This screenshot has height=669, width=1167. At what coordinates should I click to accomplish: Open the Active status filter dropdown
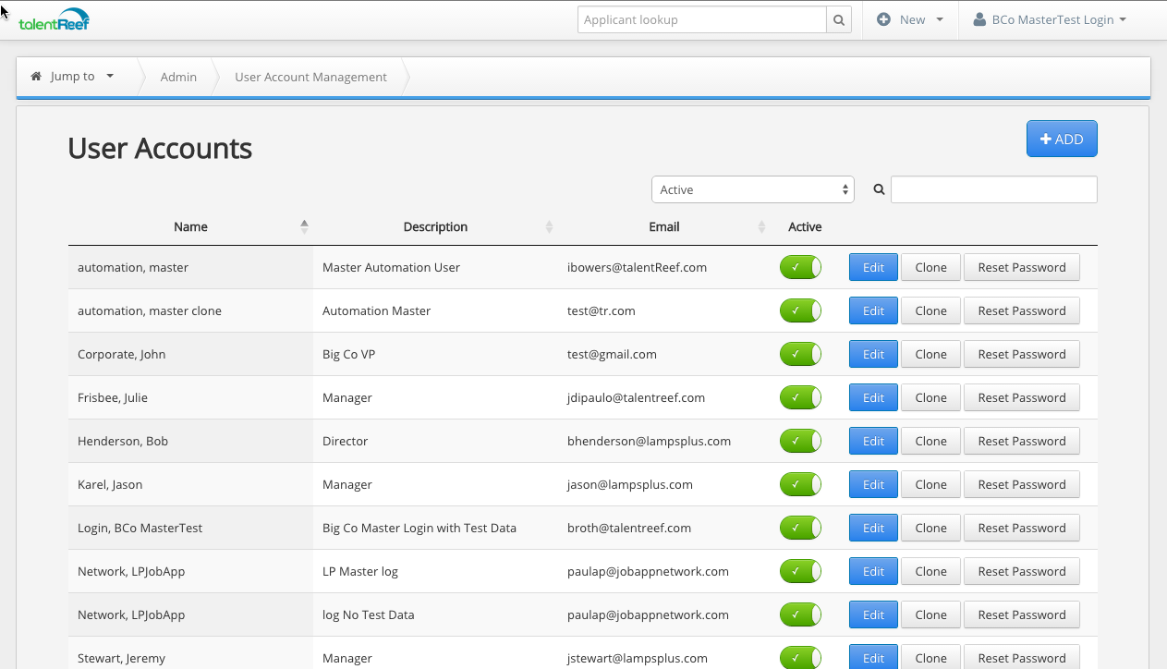tap(752, 189)
